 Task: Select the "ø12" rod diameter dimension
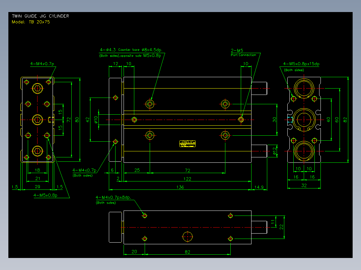coord(275,151)
